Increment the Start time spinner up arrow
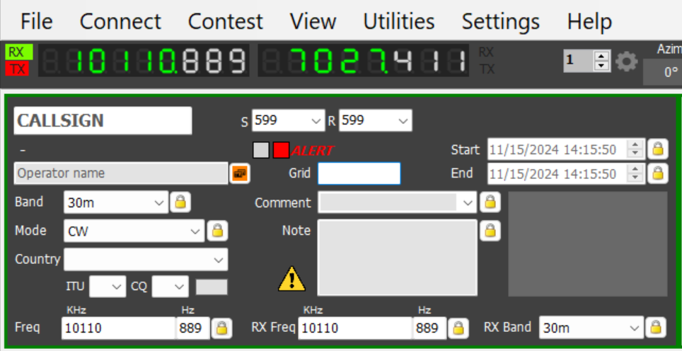Image resolution: width=682 pixels, height=351 pixels. [x=635, y=145]
